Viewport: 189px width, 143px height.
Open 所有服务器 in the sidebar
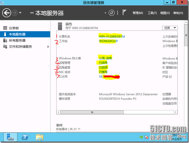click(x=17, y=40)
